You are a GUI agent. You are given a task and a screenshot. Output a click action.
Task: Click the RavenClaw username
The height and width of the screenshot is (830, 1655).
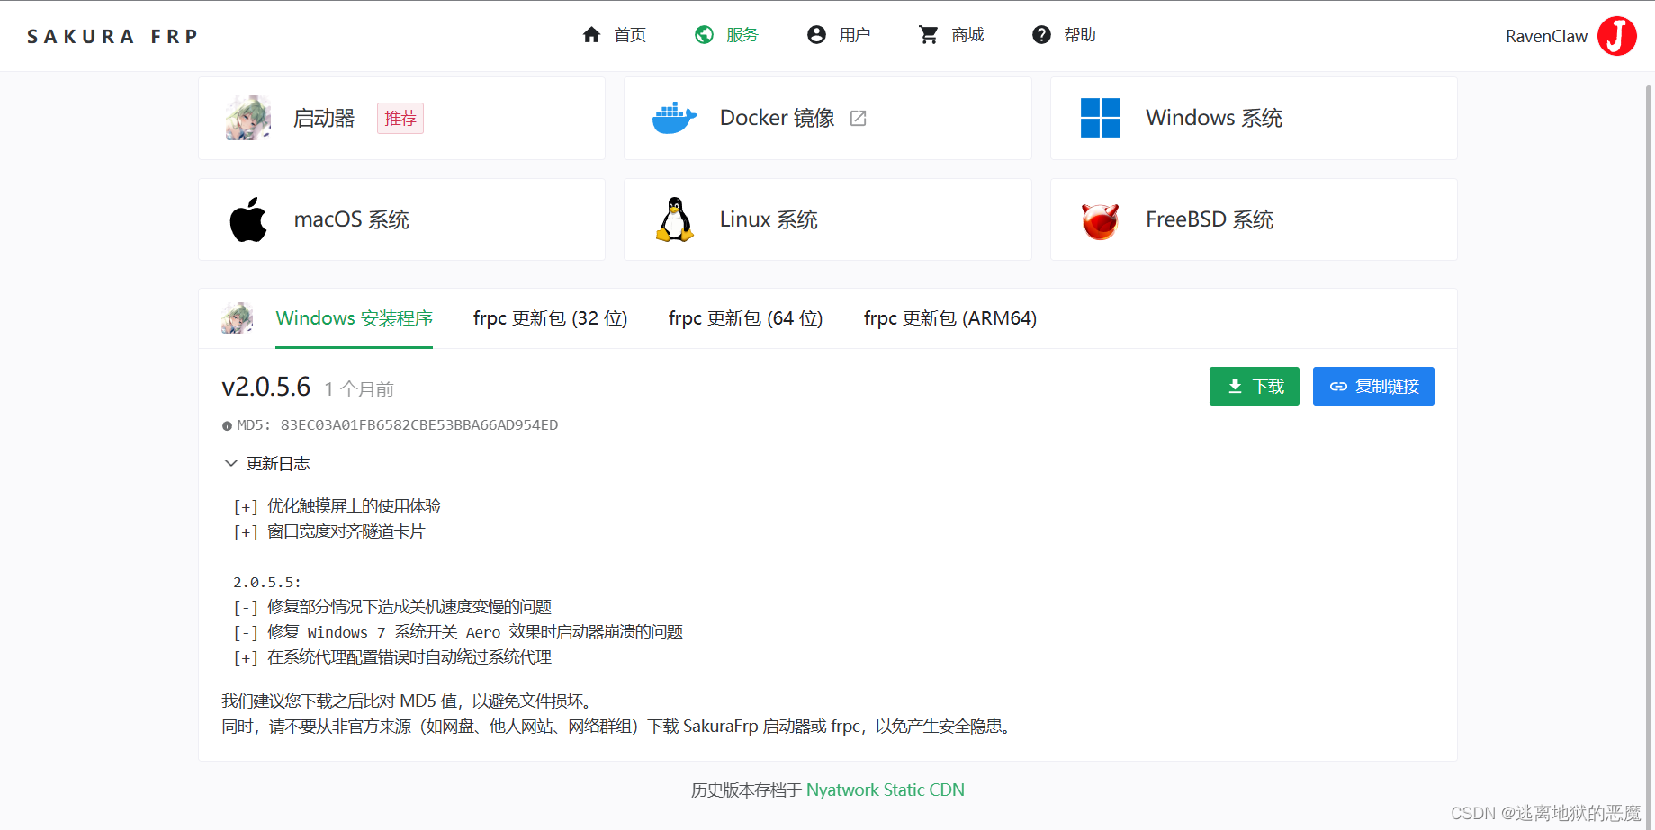1546,36
